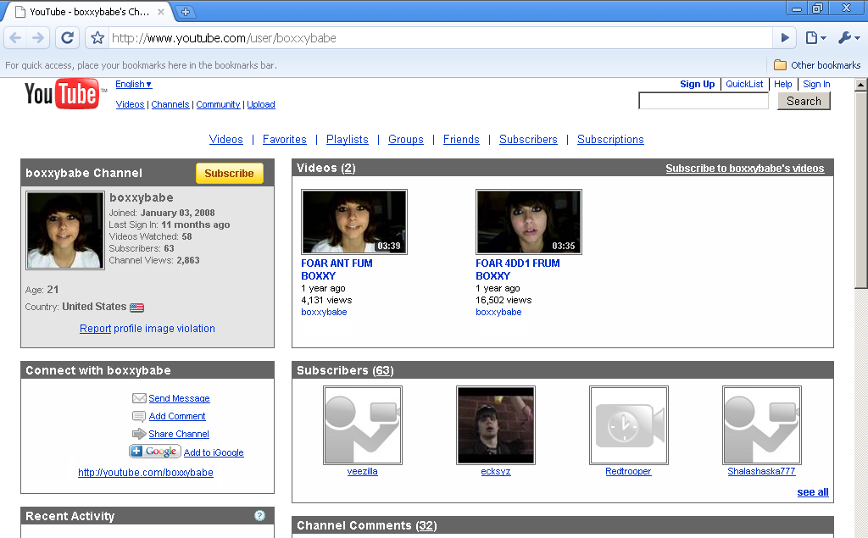The width and height of the screenshot is (868, 538).
Task: Click the Go arrow beside the address bar
Action: click(785, 37)
